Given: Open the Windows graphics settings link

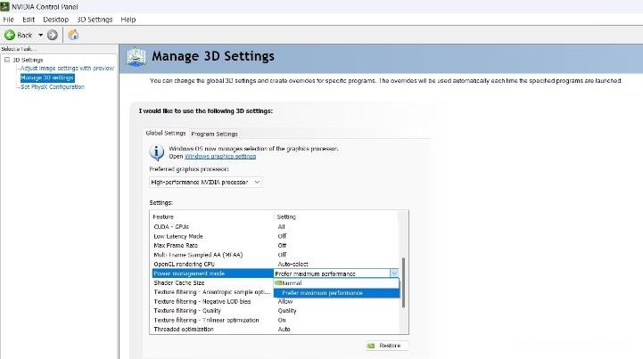Looking at the screenshot, I should click(220, 156).
